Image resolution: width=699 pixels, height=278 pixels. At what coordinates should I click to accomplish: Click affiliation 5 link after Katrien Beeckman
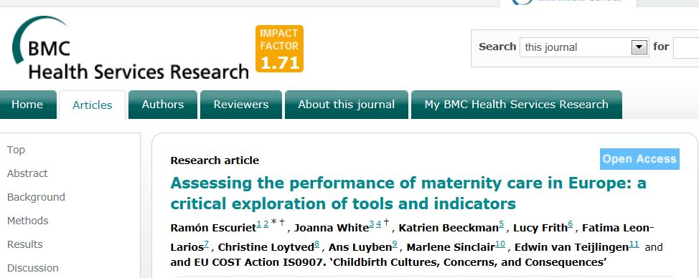click(x=501, y=225)
